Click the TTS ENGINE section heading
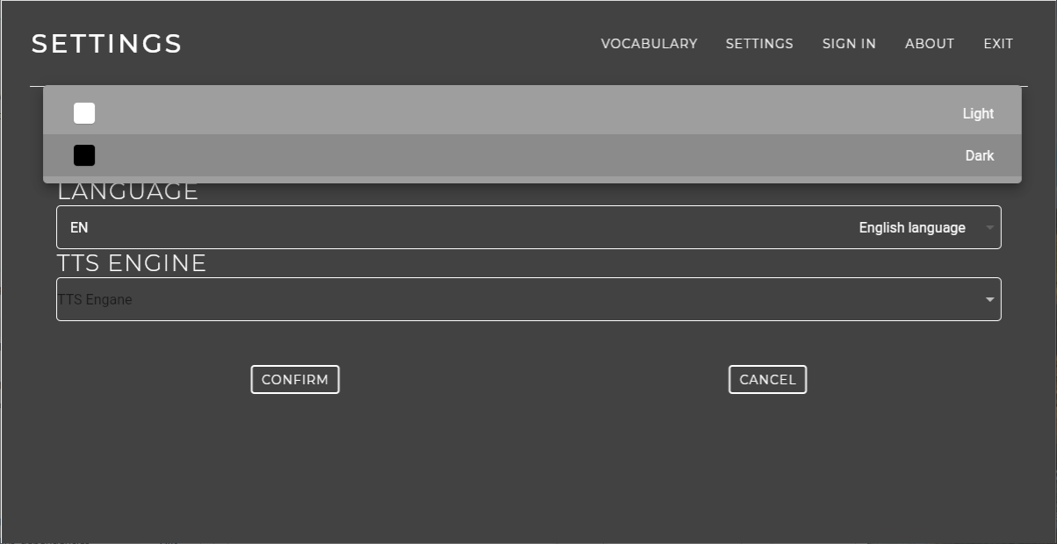The width and height of the screenshot is (1057, 544). click(x=132, y=262)
